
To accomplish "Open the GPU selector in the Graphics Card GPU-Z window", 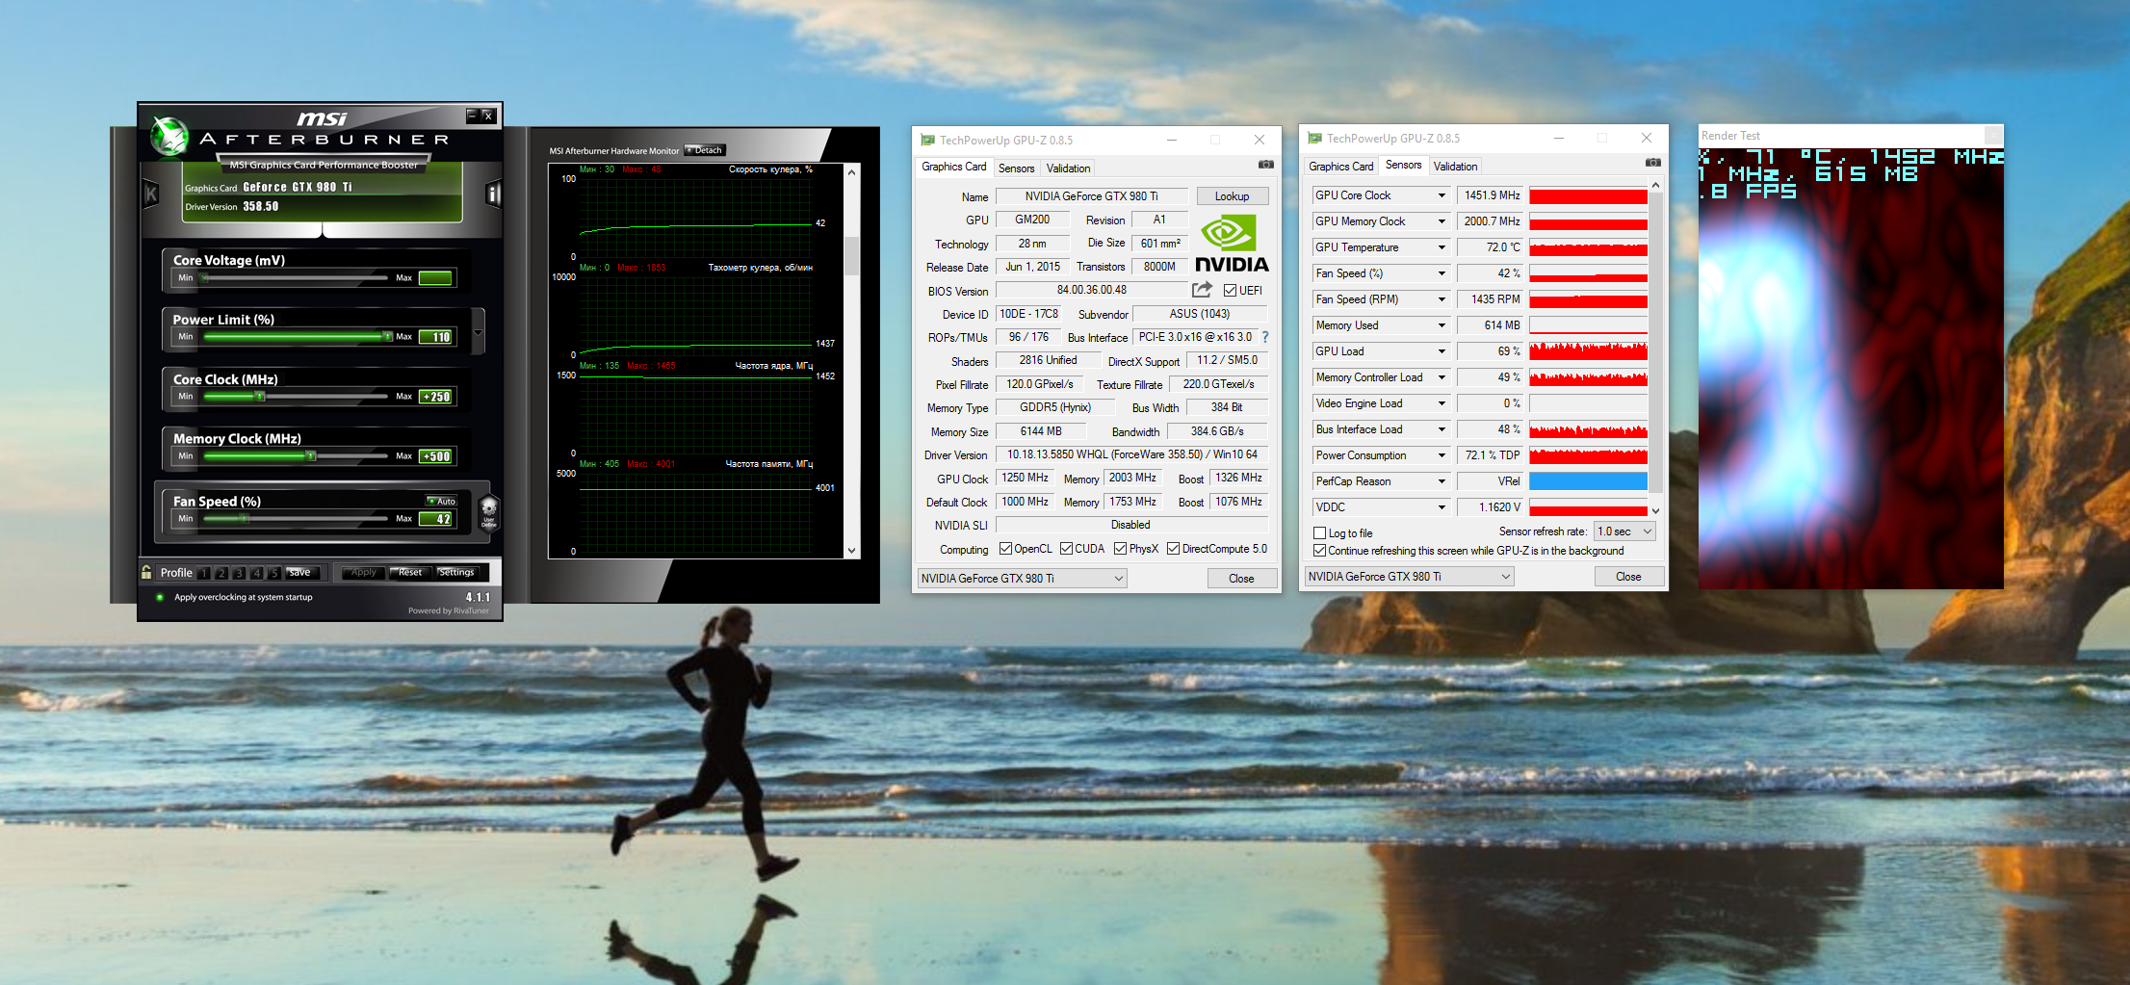I will [1022, 579].
